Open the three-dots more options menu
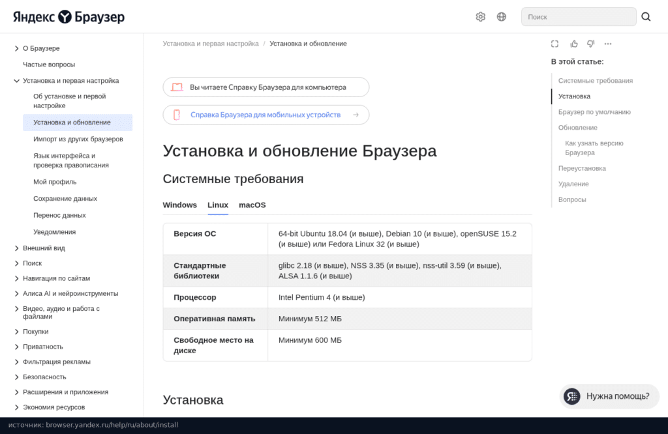 608,44
